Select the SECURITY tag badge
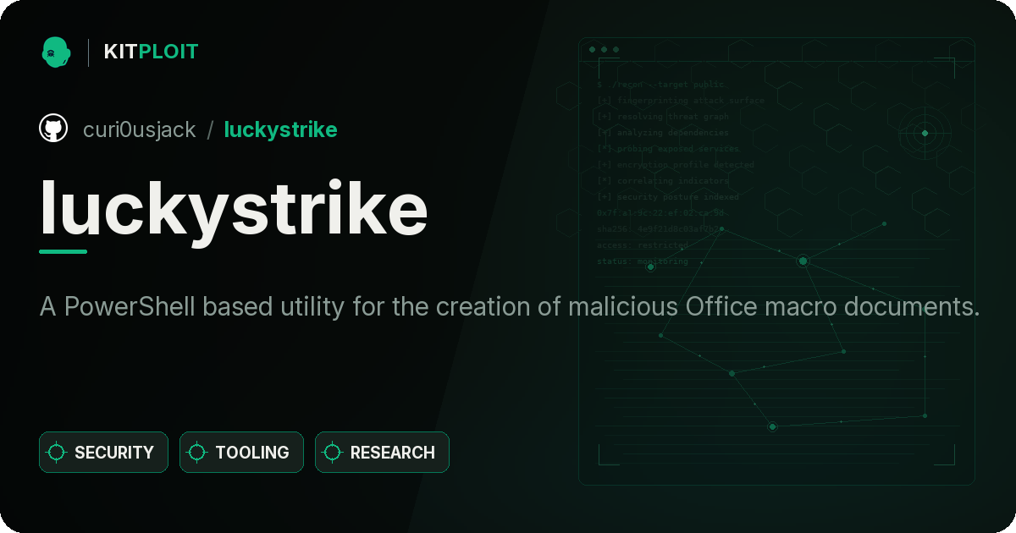This screenshot has height=533, width=1016. pyautogui.click(x=103, y=453)
